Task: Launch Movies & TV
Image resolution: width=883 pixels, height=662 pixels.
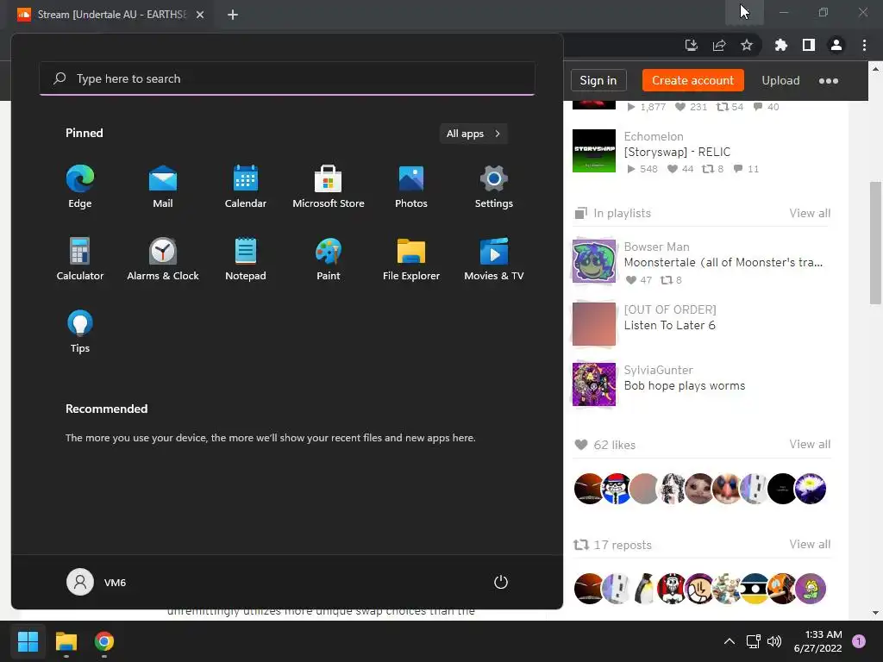Action: [x=494, y=259]
